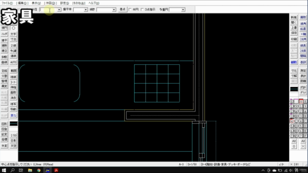This screenshot has height=173, width=308.
Task: Select the 2.5D tool
Action: point(13,136)
